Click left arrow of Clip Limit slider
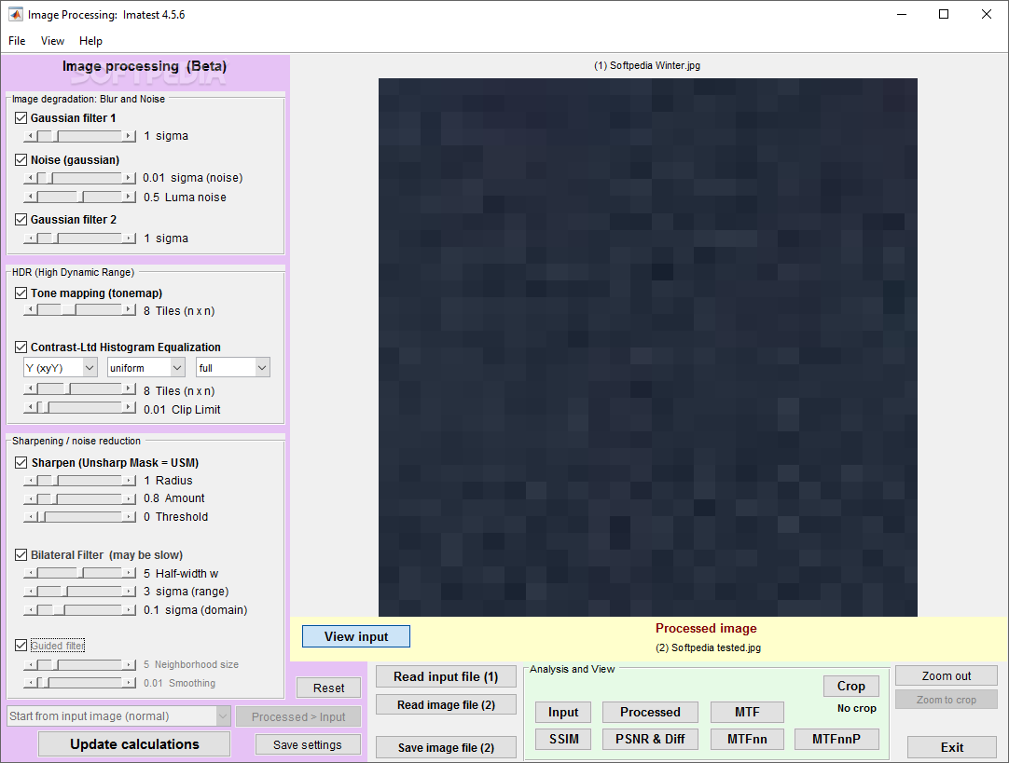Viewport: 1009px width, 763px height. pyautogui.click(x=30, y=407)
